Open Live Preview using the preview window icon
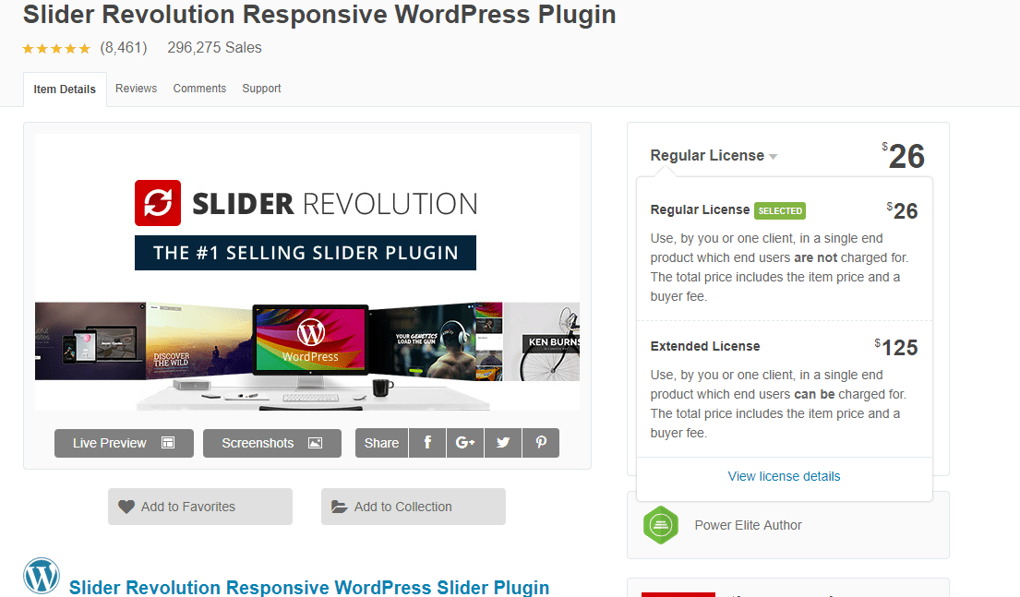The width and height of the screenshot is (1020, 597). click(167, 443)
